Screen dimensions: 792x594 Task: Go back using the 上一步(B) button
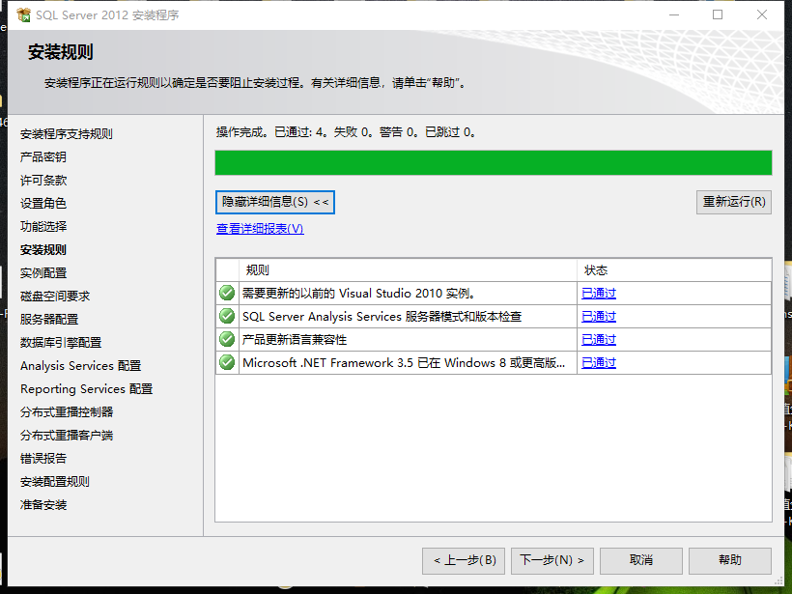(x=464, y=560)
